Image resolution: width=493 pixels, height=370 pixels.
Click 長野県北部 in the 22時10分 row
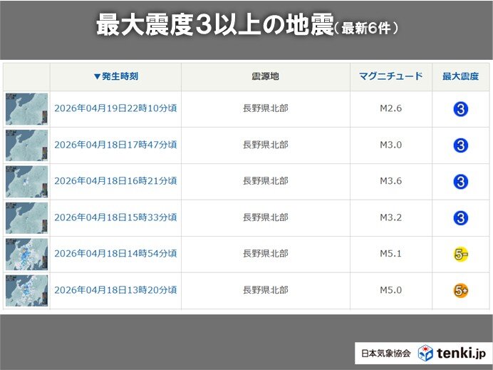click(x=265, y=108)
